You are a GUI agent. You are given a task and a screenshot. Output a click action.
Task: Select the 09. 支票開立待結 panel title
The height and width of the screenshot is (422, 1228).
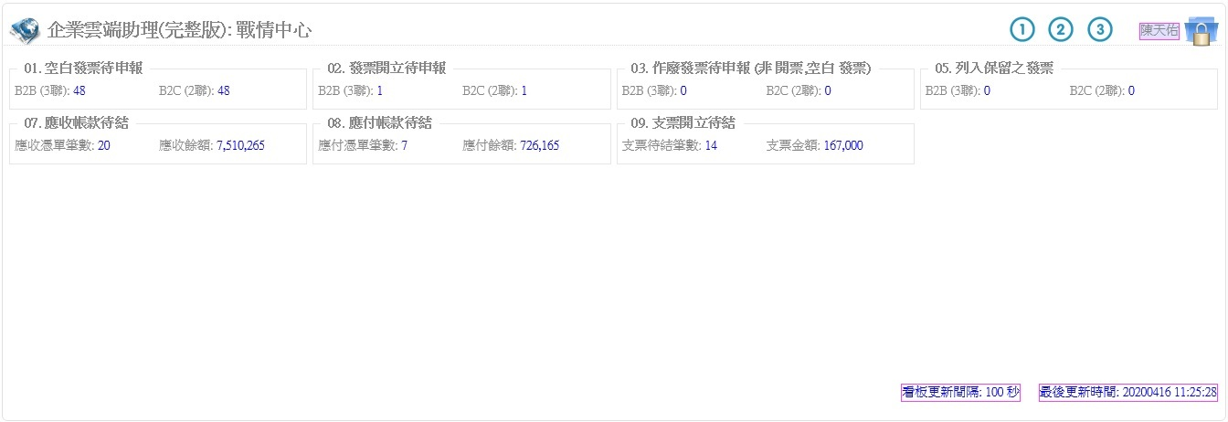pyautogui.click(x=683, y=123)
